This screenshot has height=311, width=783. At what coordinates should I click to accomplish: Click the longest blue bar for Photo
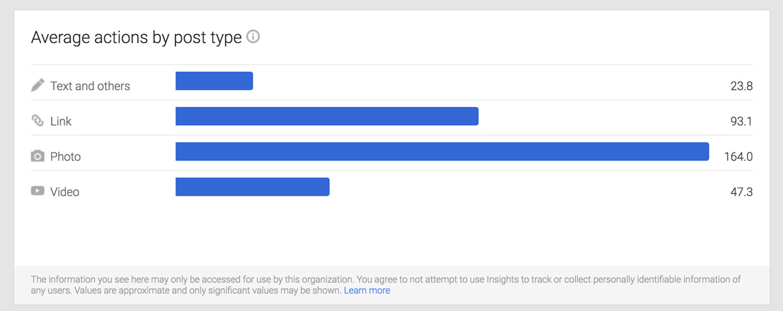click(442, 151)
